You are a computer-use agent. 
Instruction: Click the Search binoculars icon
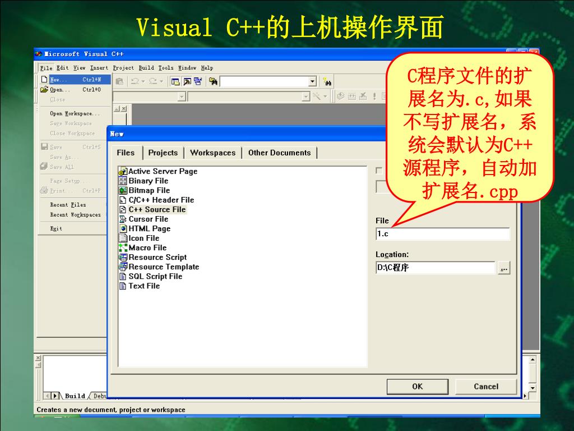[327, 81]
